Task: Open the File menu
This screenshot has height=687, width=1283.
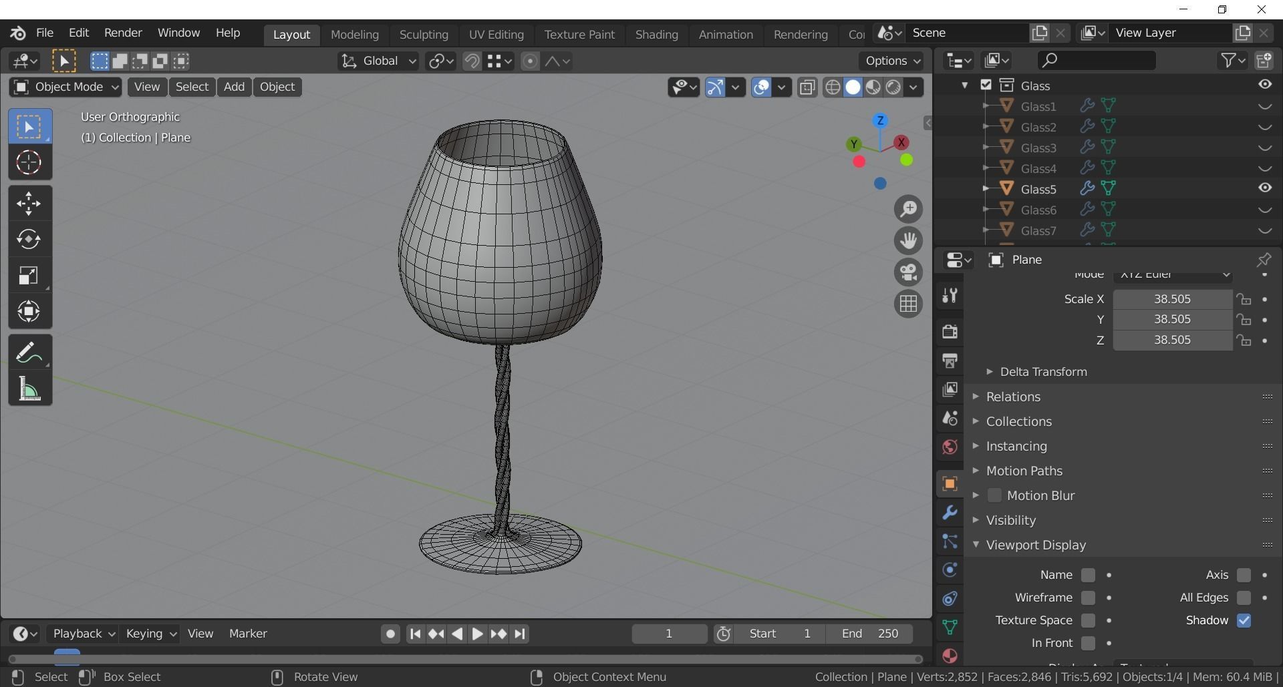Action: click(x=45, y=33)
